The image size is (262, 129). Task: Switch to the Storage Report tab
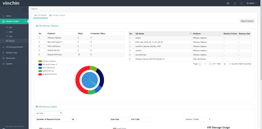pyautogui.click(x=57, y=15)
